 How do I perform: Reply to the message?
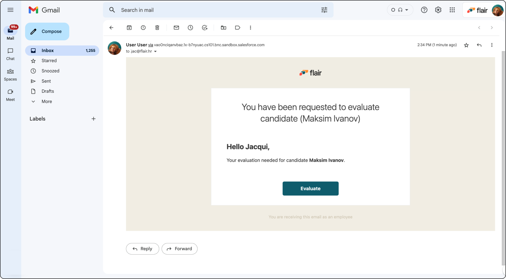point(142,248)
